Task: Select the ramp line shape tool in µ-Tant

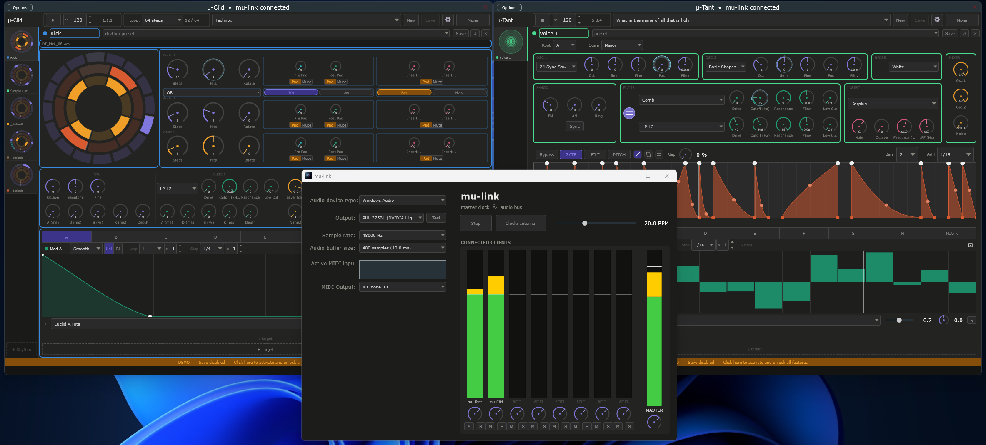Action: (638, 154)
